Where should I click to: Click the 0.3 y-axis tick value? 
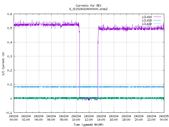pyautogui.click(x=10, y=56)
